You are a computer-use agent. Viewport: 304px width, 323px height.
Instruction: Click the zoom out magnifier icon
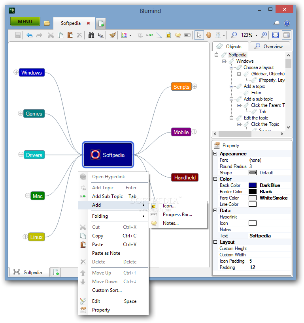[234, 35]
